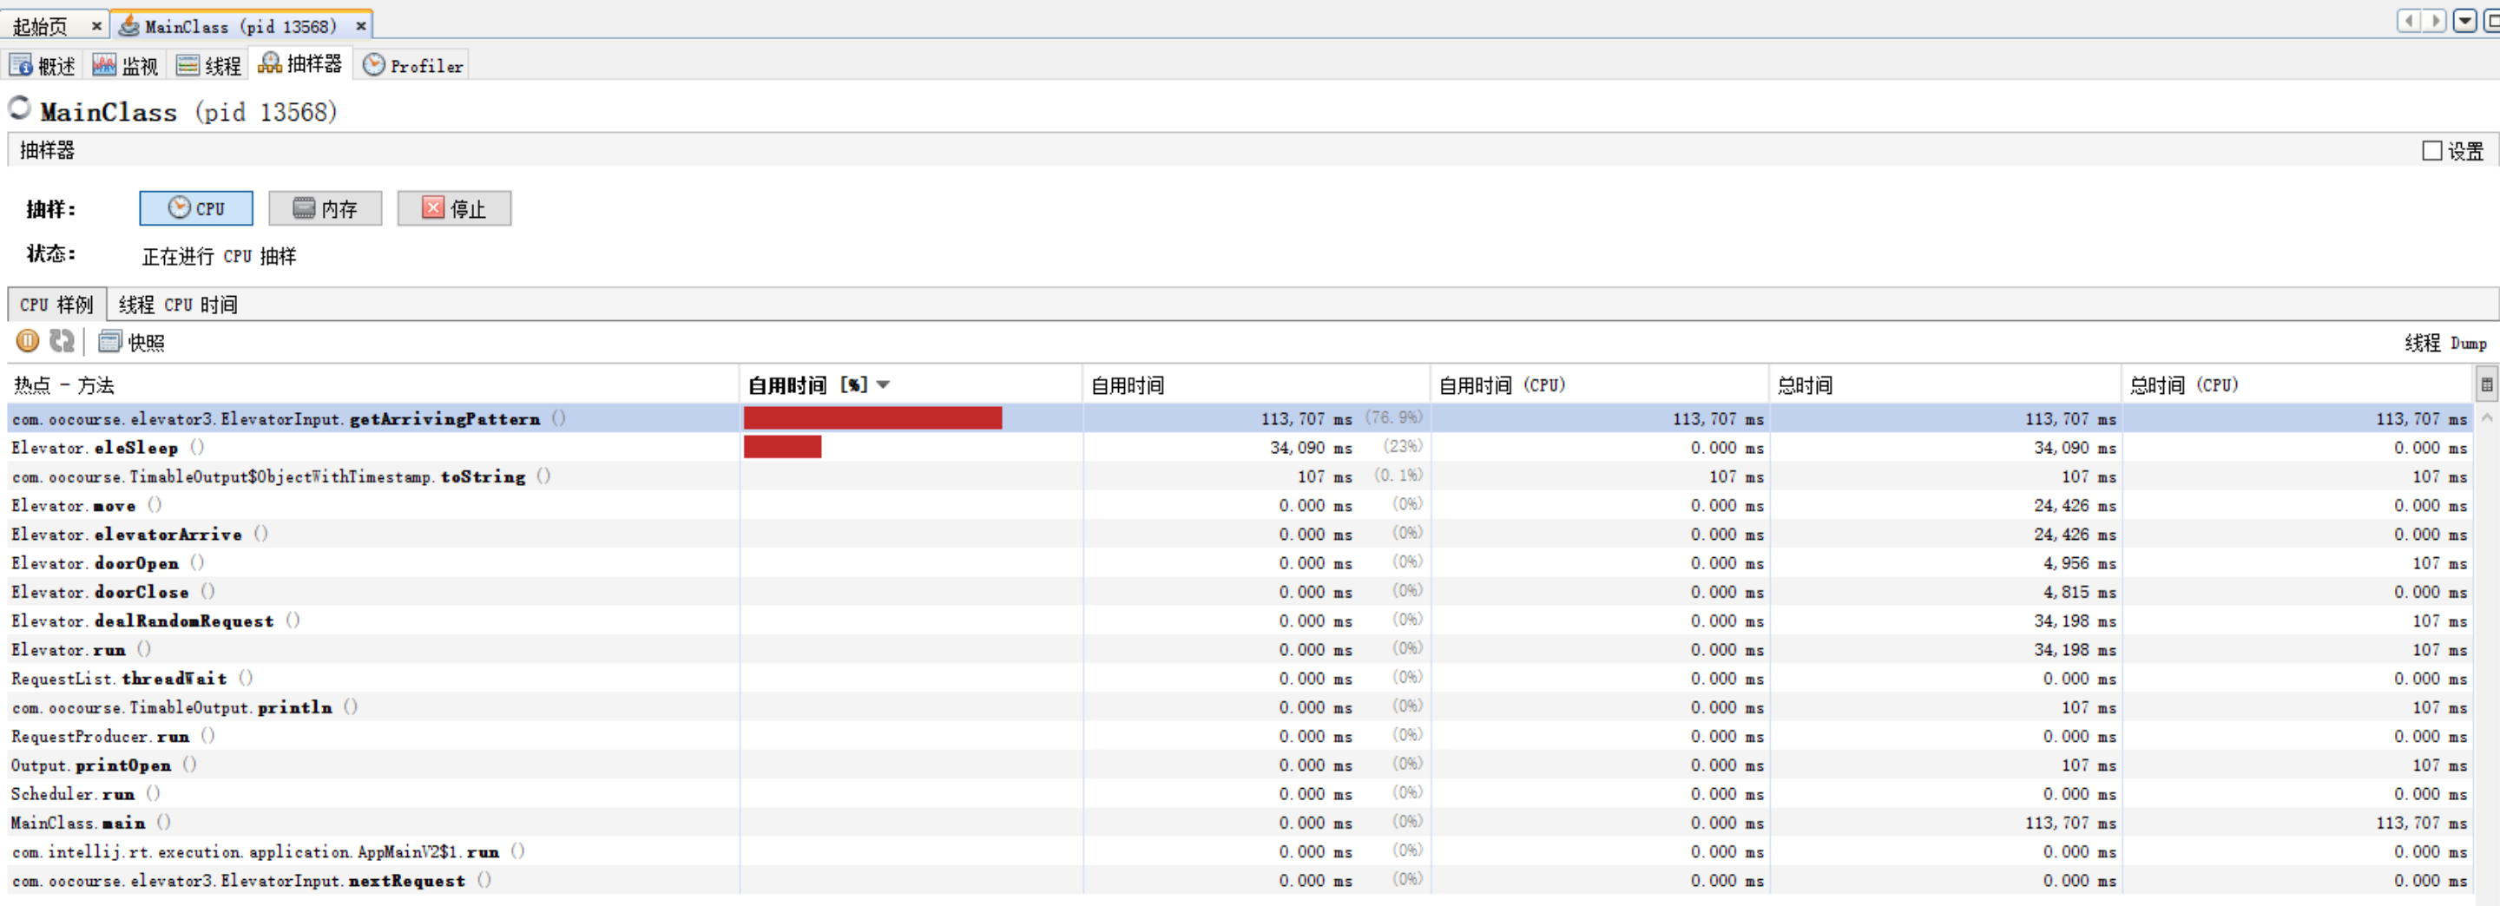Sort by the 自用时间 (CPU) column header
The image size is (2500, 906).
(x=1599, y=385)
